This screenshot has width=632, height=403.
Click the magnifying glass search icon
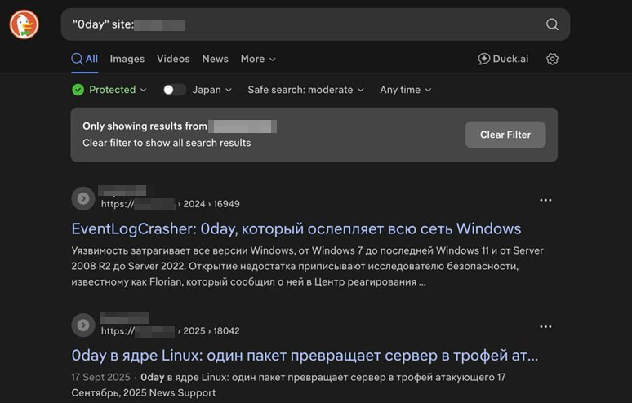click(x=552, y=24)
